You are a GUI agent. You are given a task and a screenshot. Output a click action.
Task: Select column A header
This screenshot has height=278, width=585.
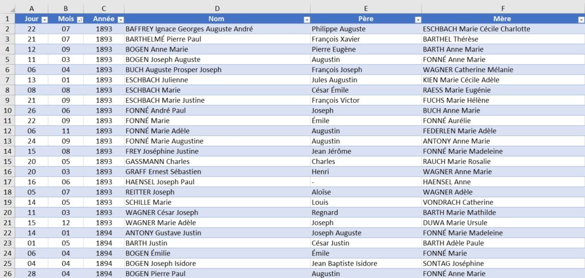pos(31,8)
